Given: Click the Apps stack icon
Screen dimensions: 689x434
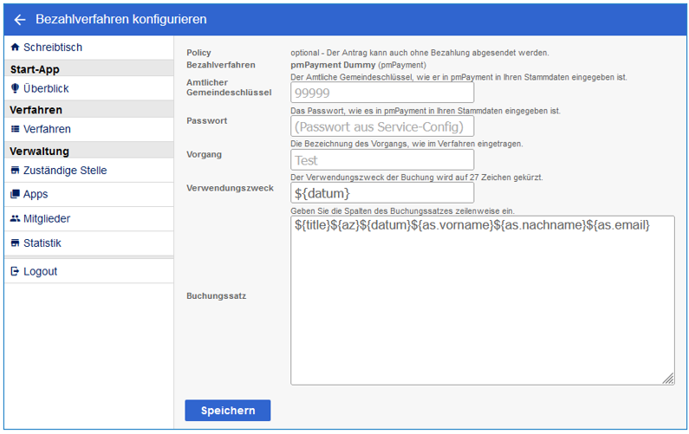Looking at the screenshot, I should tap(15, 195).
